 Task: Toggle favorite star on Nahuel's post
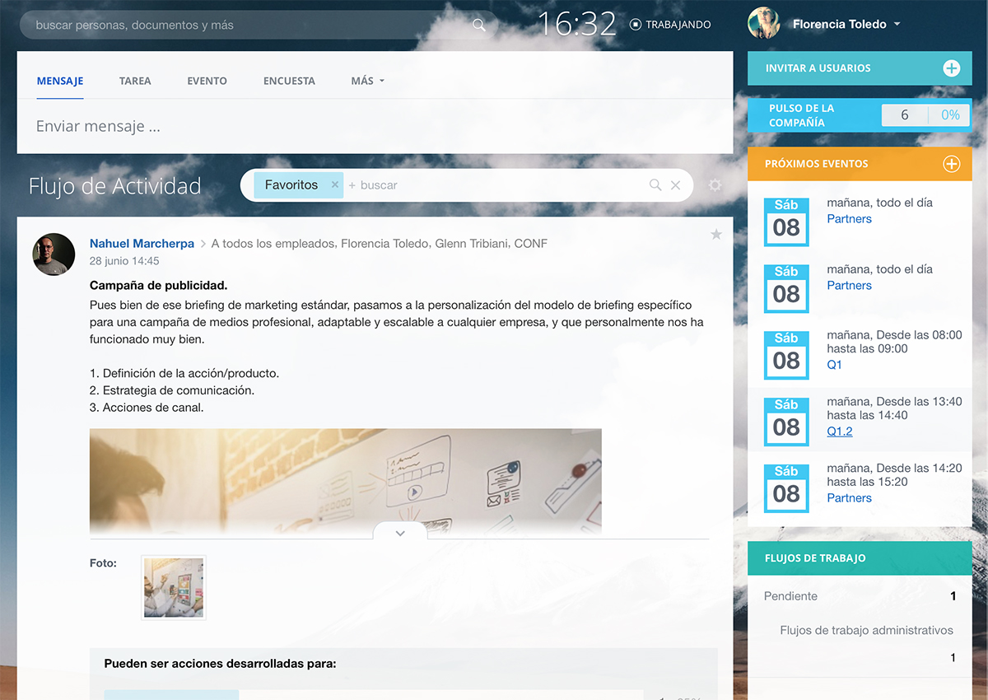coord(716,235)
